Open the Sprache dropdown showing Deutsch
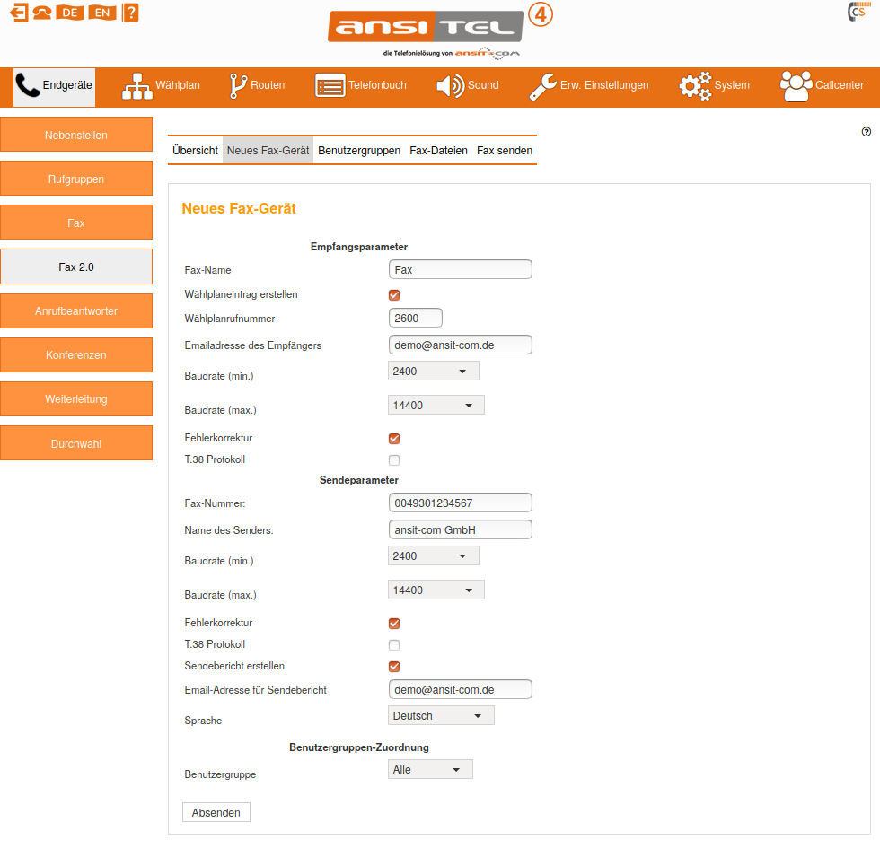Viewport: 880px width, 848px height. [441, 716]
